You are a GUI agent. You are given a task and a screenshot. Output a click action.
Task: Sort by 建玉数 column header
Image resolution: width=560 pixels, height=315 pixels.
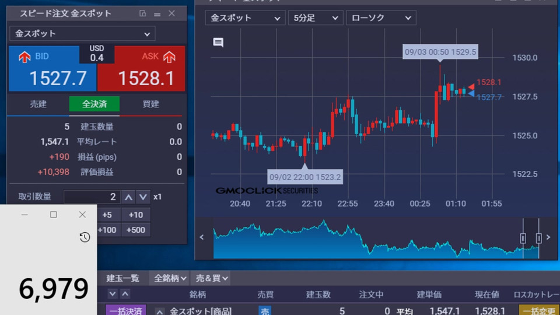(318, 295)
